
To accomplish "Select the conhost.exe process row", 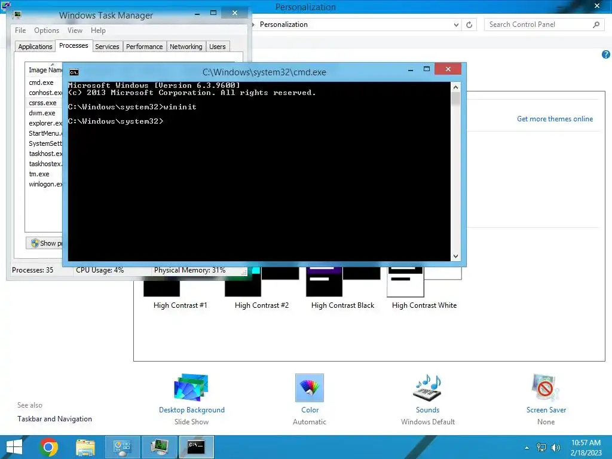I will point(44,93).
